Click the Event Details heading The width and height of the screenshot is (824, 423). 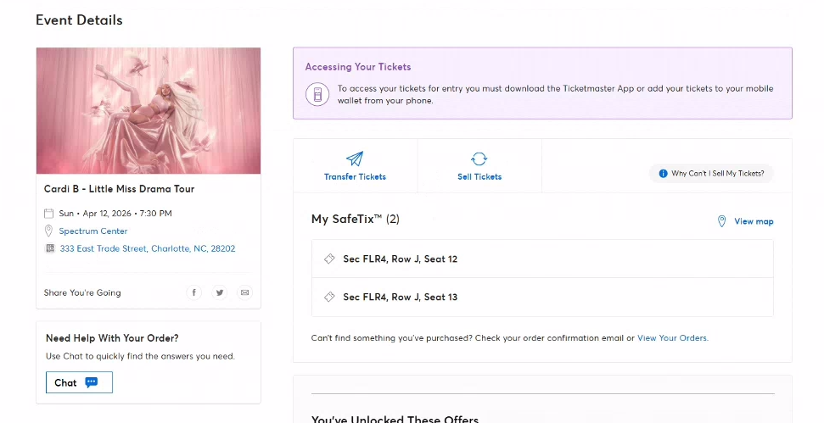[80, 20]
